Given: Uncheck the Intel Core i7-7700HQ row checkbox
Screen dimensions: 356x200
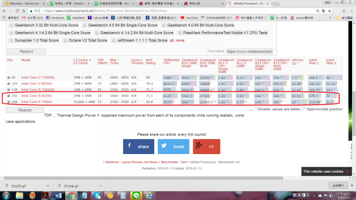Looking at the screenshot, I should 8,78.
